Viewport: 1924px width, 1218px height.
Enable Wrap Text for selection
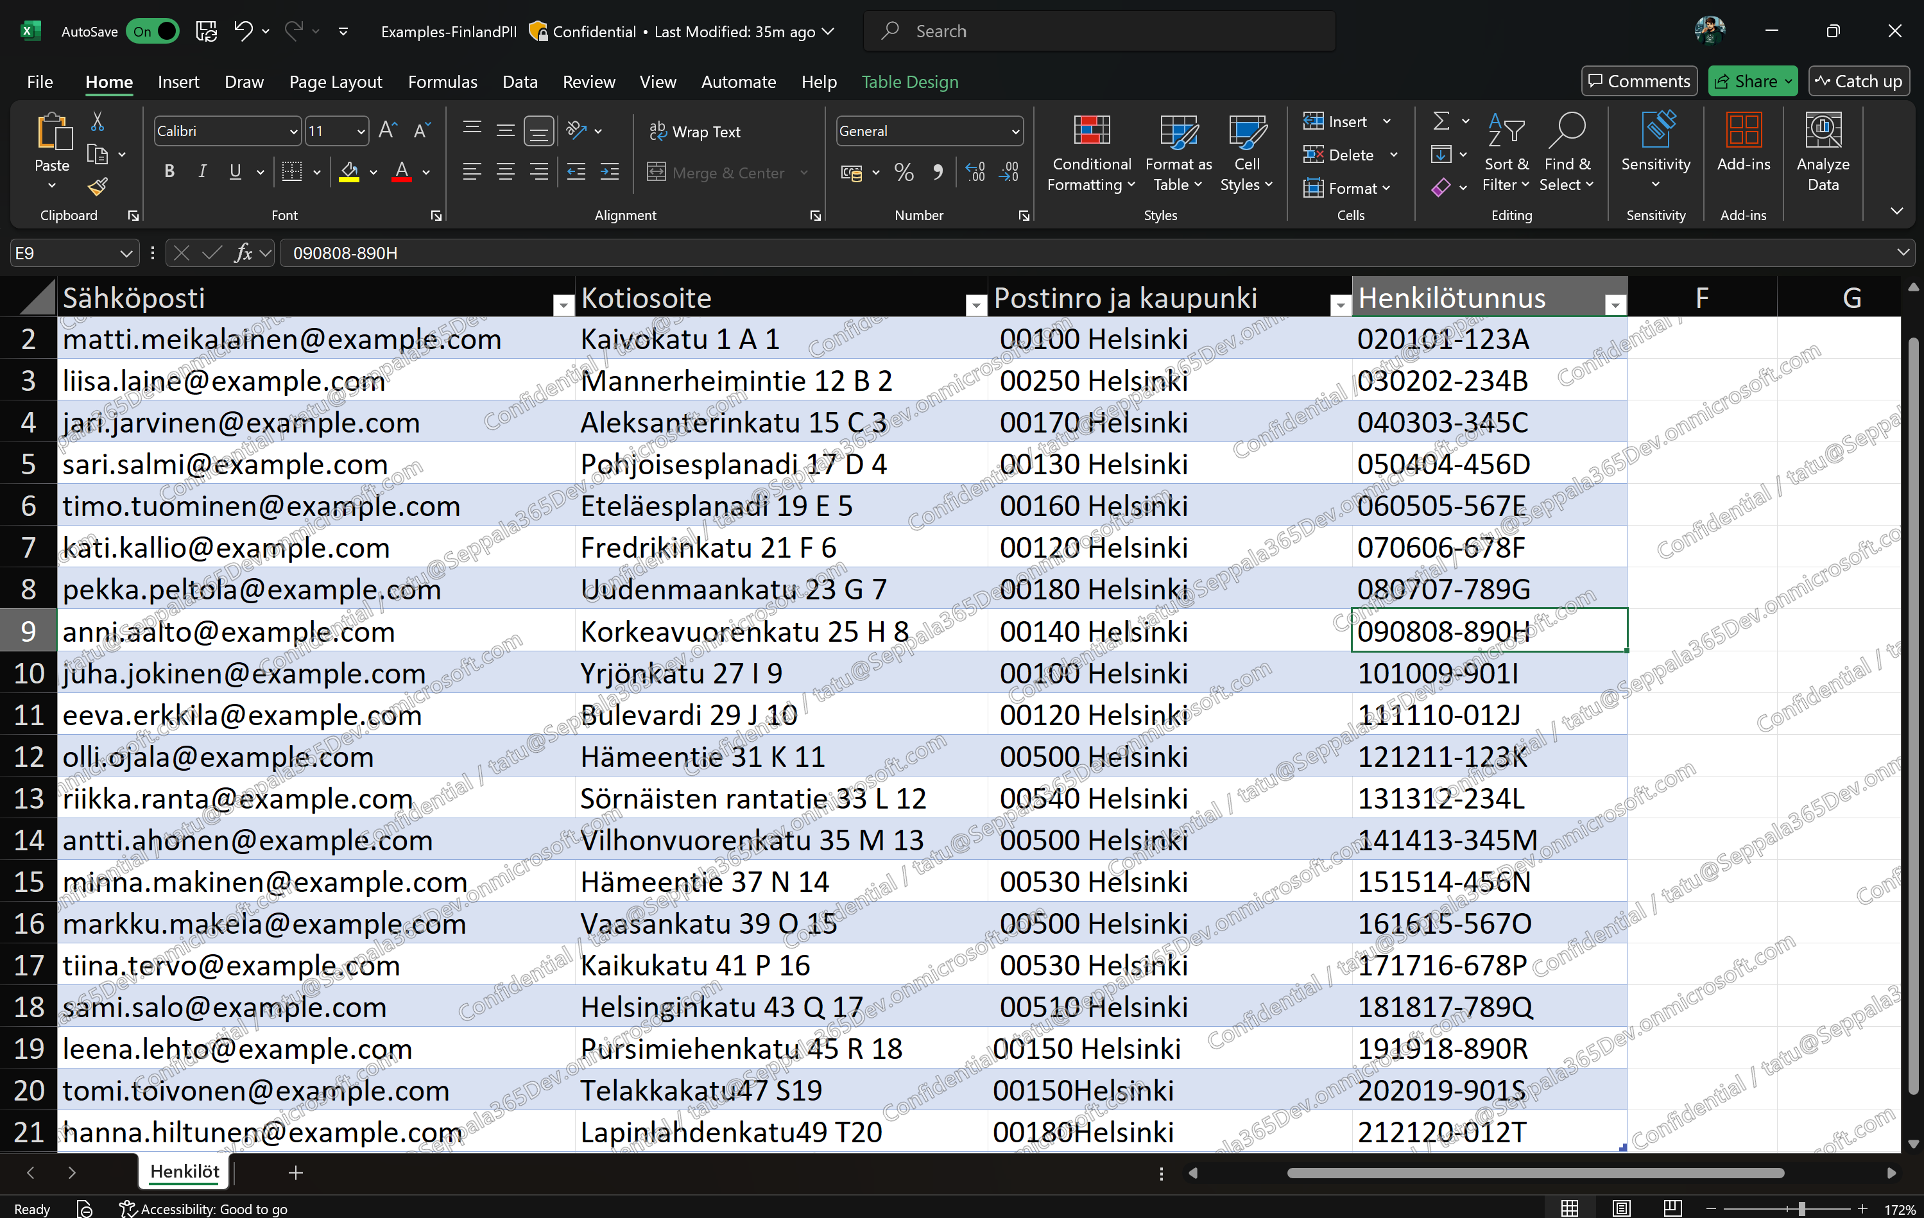(x=694, y=131)
